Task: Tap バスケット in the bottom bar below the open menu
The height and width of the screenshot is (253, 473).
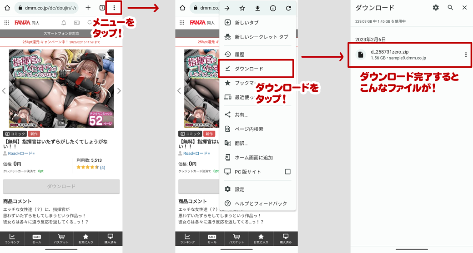Action: pos(236,238)
